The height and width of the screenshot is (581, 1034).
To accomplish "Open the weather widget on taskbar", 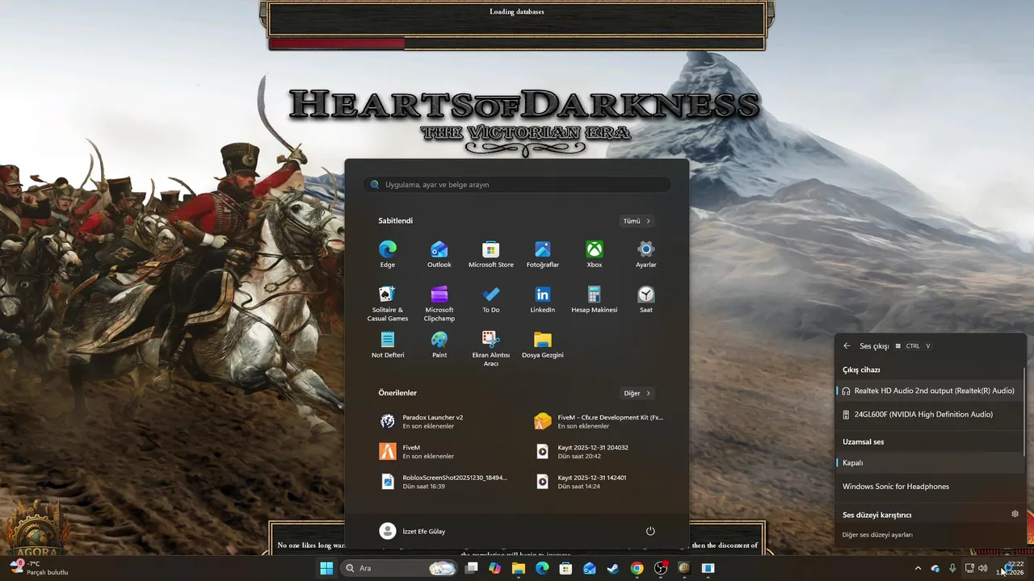I will click(39, 568).
